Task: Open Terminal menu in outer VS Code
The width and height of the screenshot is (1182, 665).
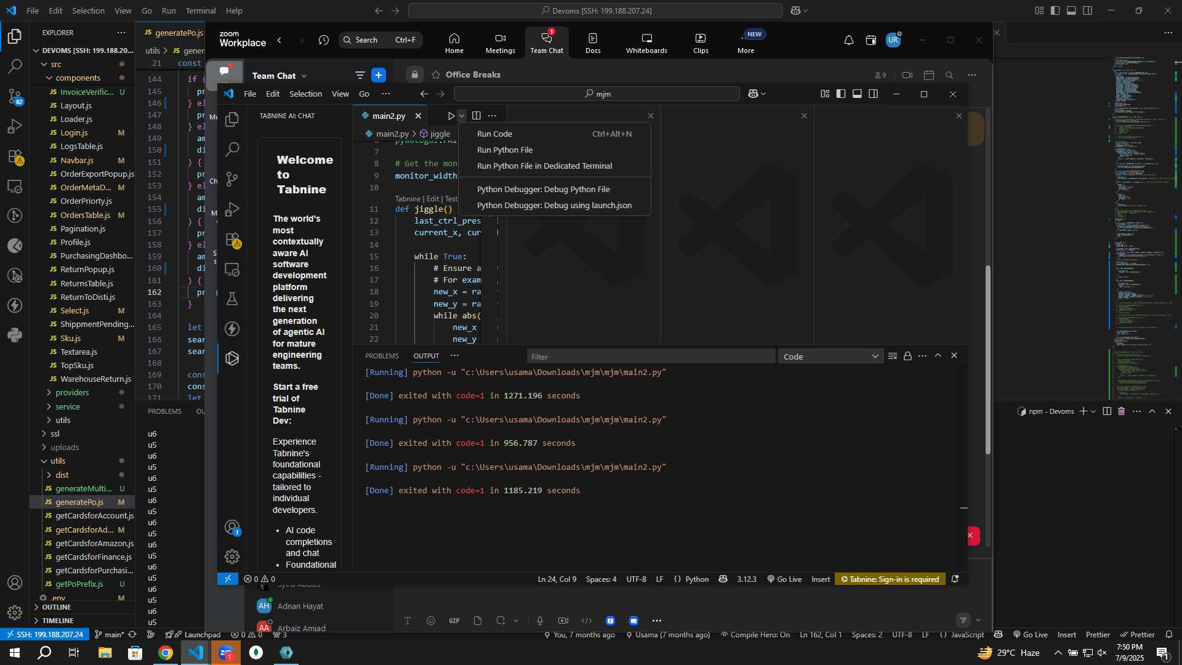Action: click(x=201, y=10)
